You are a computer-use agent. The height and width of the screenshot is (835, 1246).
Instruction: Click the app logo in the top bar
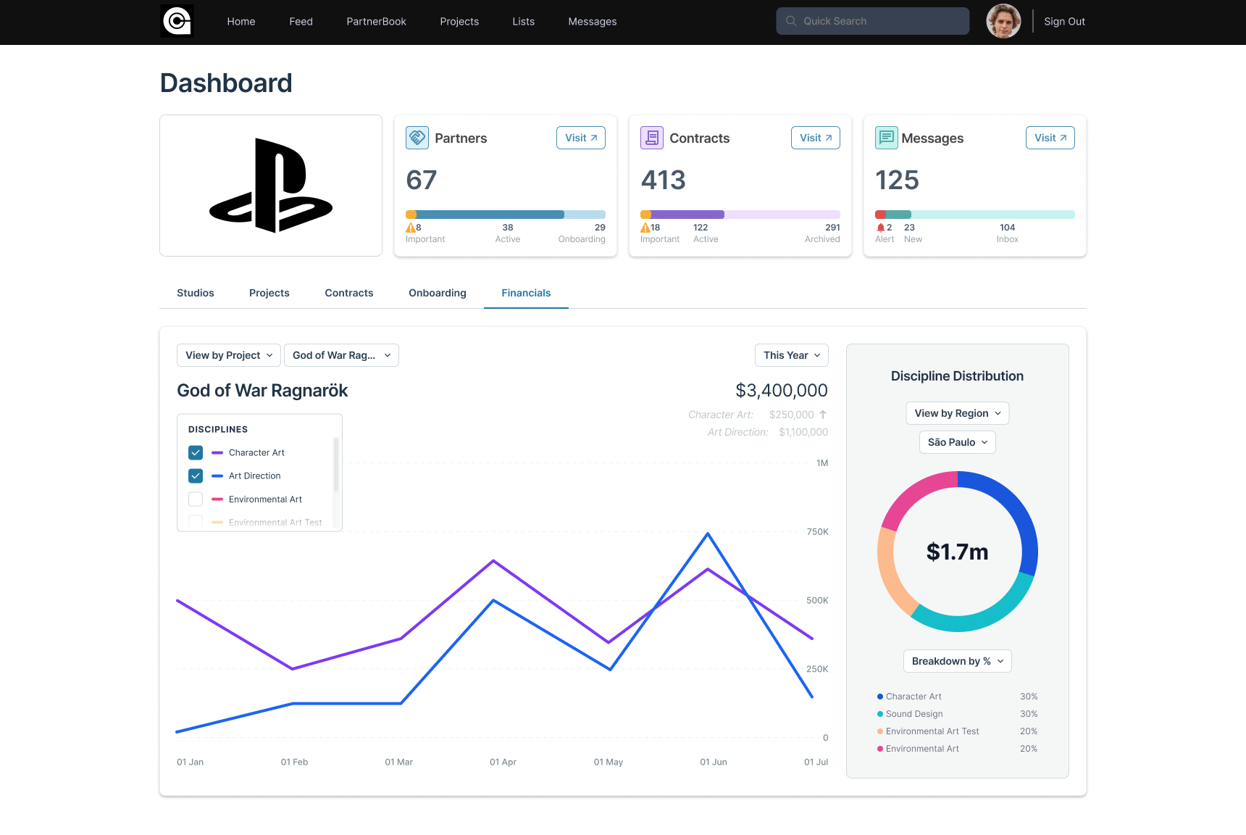(177, 21)
